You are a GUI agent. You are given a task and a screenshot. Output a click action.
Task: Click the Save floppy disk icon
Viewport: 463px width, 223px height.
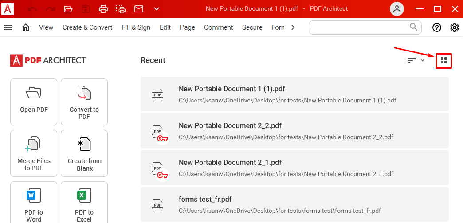(x=86, y=9)
